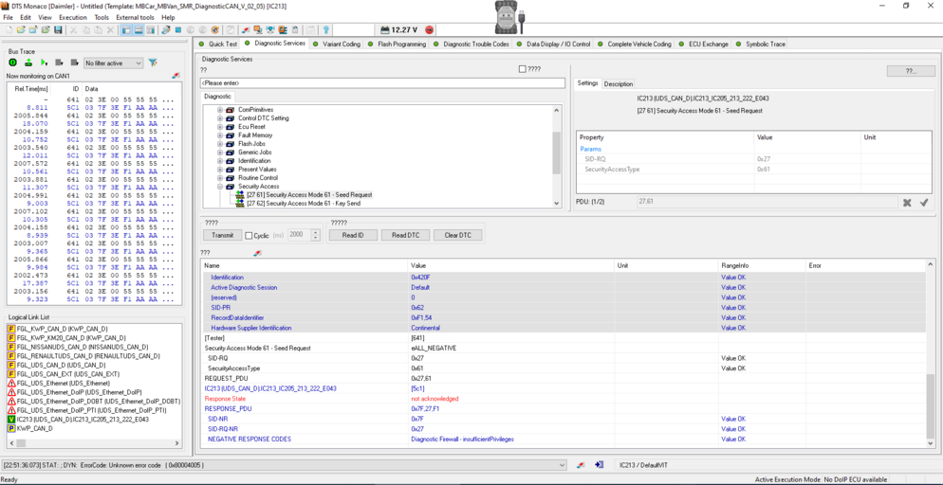
Task: Switch to the Quick Test tab
Action: pyautogui.click(x=217, y=44)
